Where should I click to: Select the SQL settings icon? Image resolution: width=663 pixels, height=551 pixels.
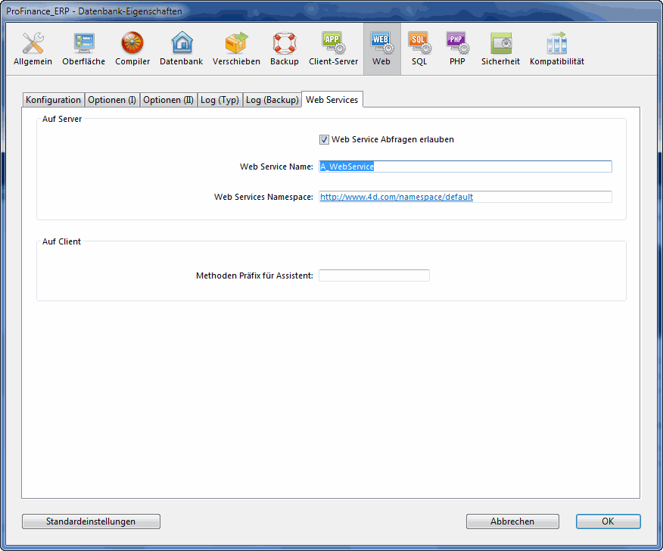[x=419, y=48]
